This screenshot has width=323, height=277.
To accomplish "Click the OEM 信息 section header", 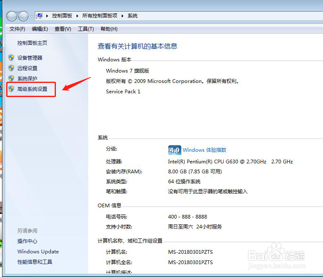I will 109,206.
